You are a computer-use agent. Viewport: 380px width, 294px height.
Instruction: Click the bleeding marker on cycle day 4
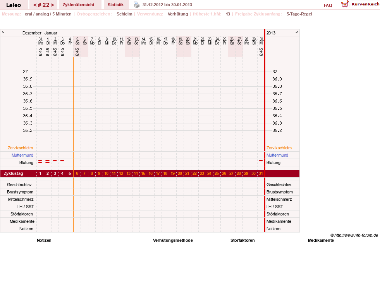pyautogui.click(x=62, y=161)
